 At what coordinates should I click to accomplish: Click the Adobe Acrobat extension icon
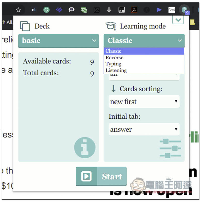[x=134, y=10]
